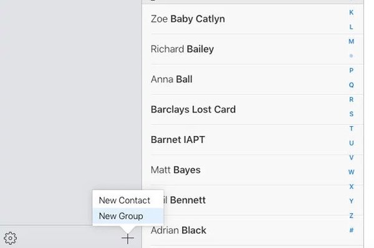
Task: Jump to # section in index
Action: coord(351,230)
